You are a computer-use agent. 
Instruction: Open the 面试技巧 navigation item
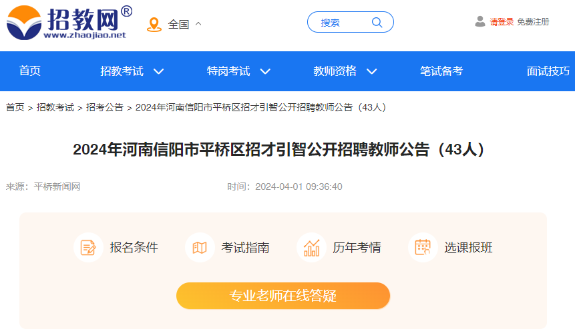pyautogui.click(x=548, y=71)
